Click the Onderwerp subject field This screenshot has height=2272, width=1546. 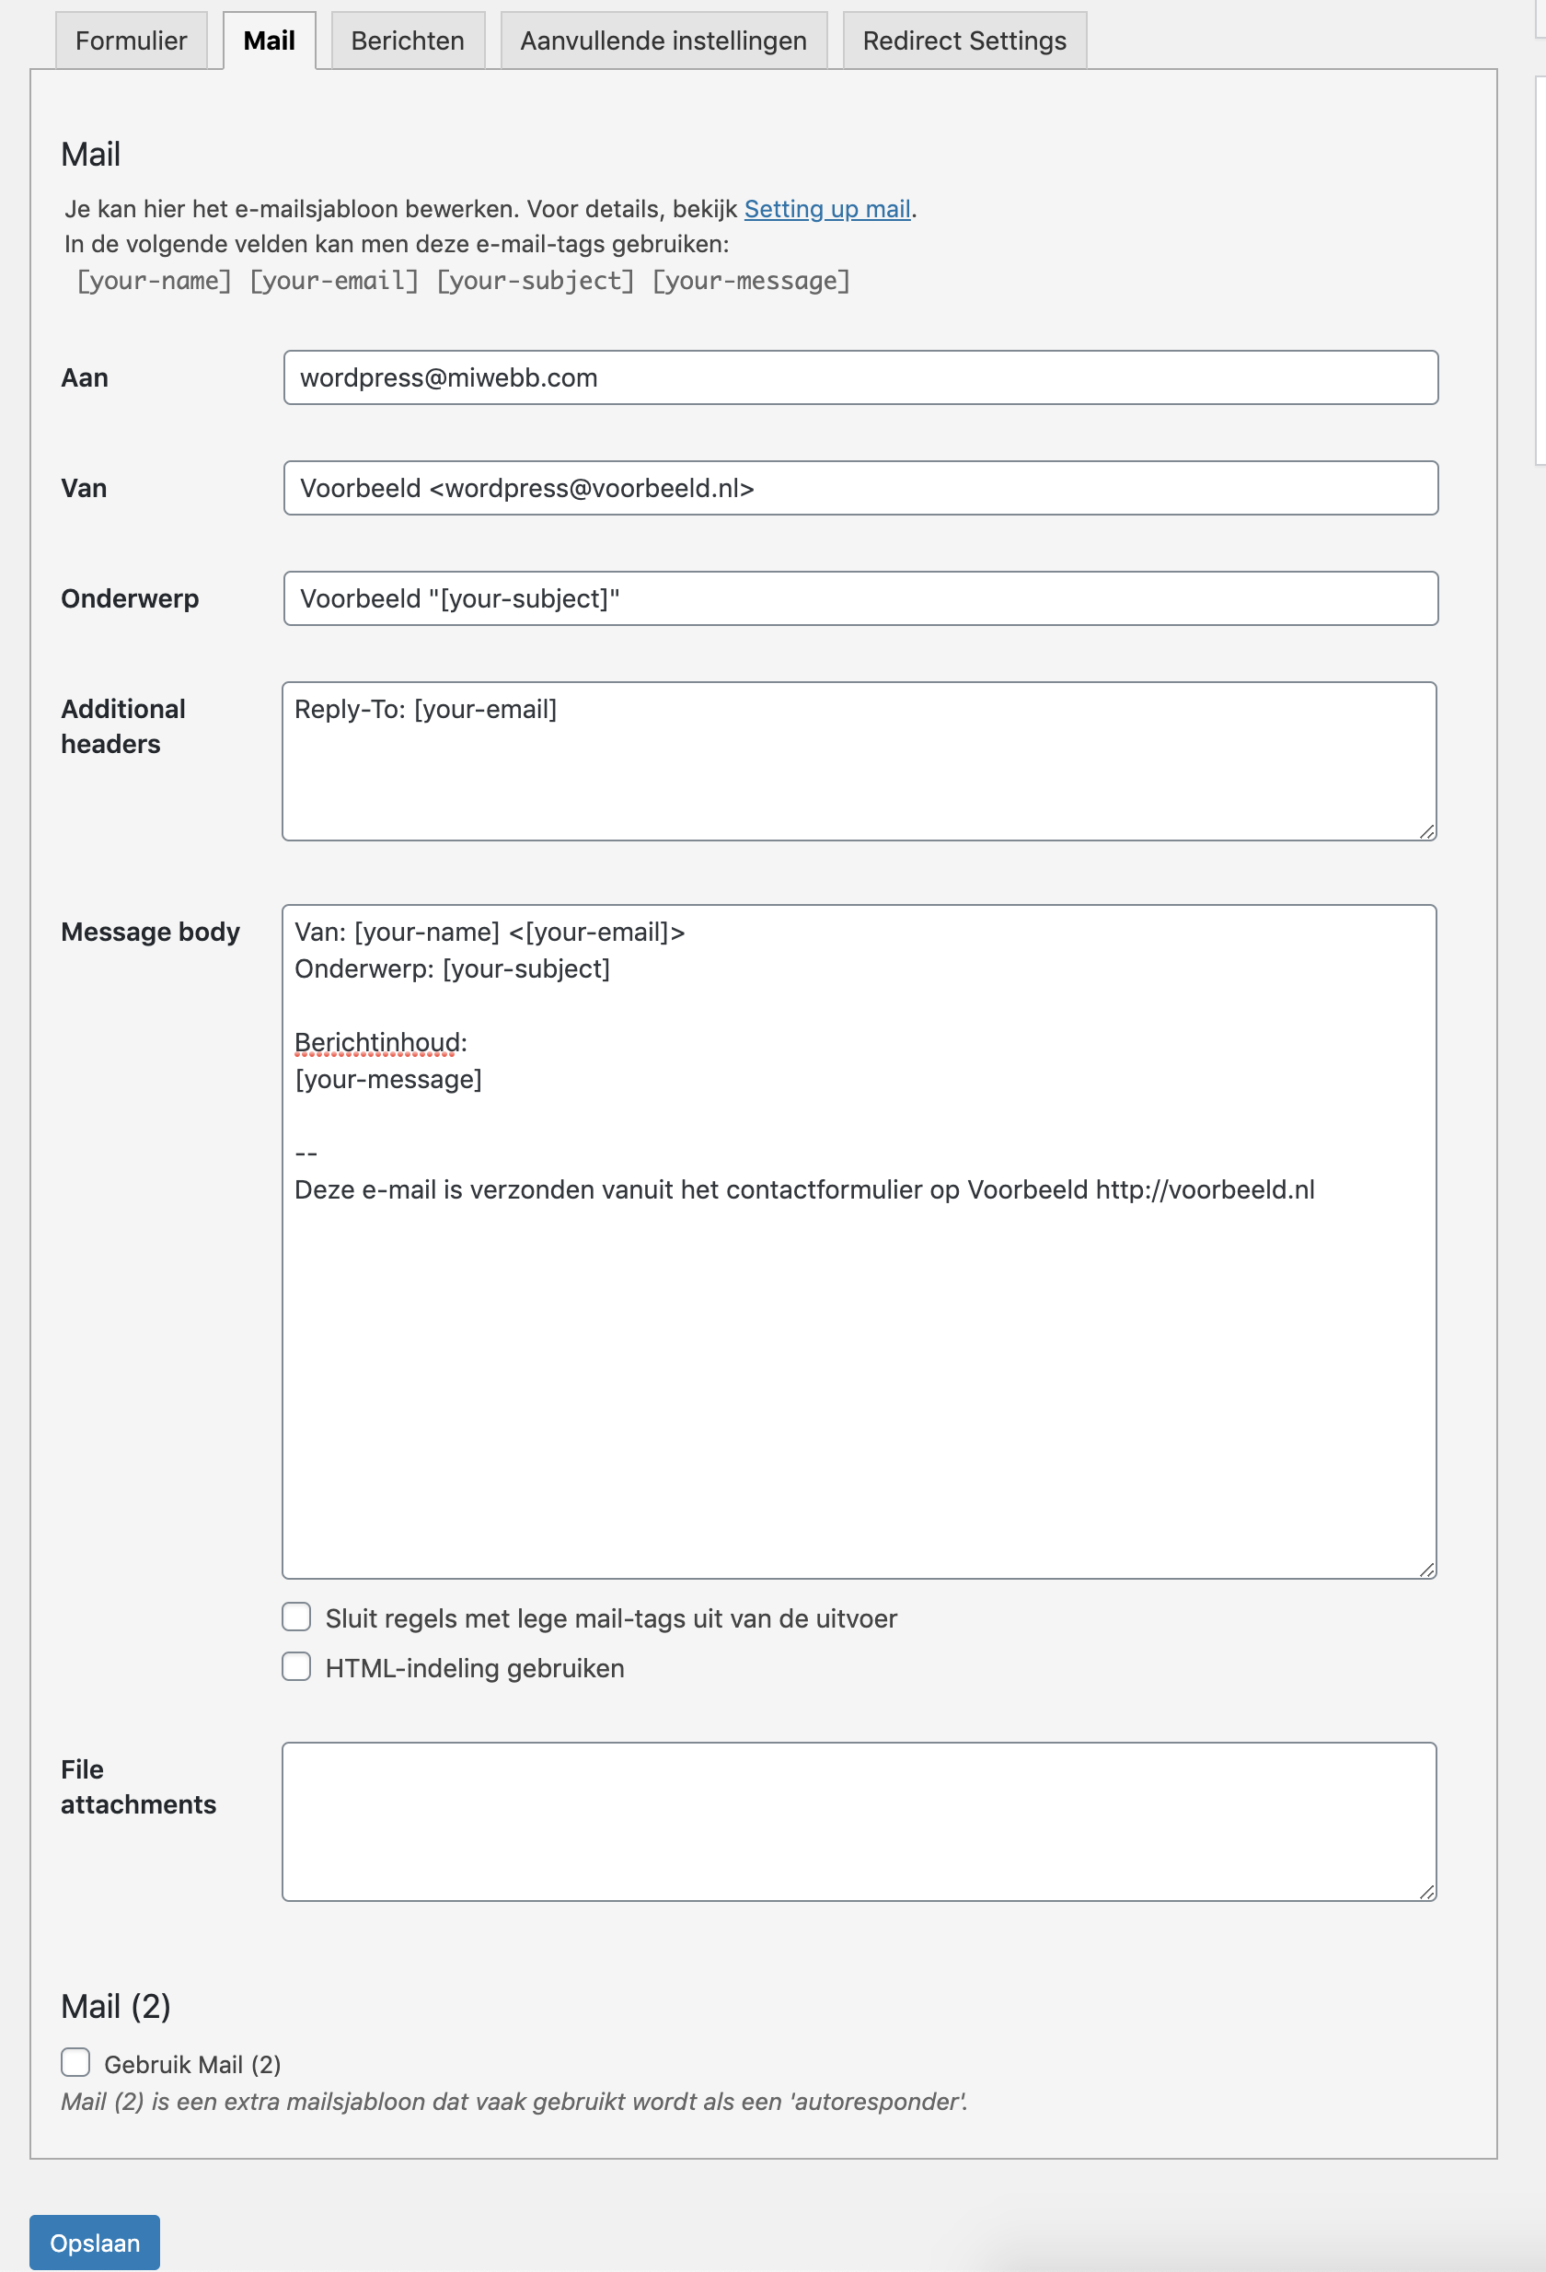coord(860,598)
